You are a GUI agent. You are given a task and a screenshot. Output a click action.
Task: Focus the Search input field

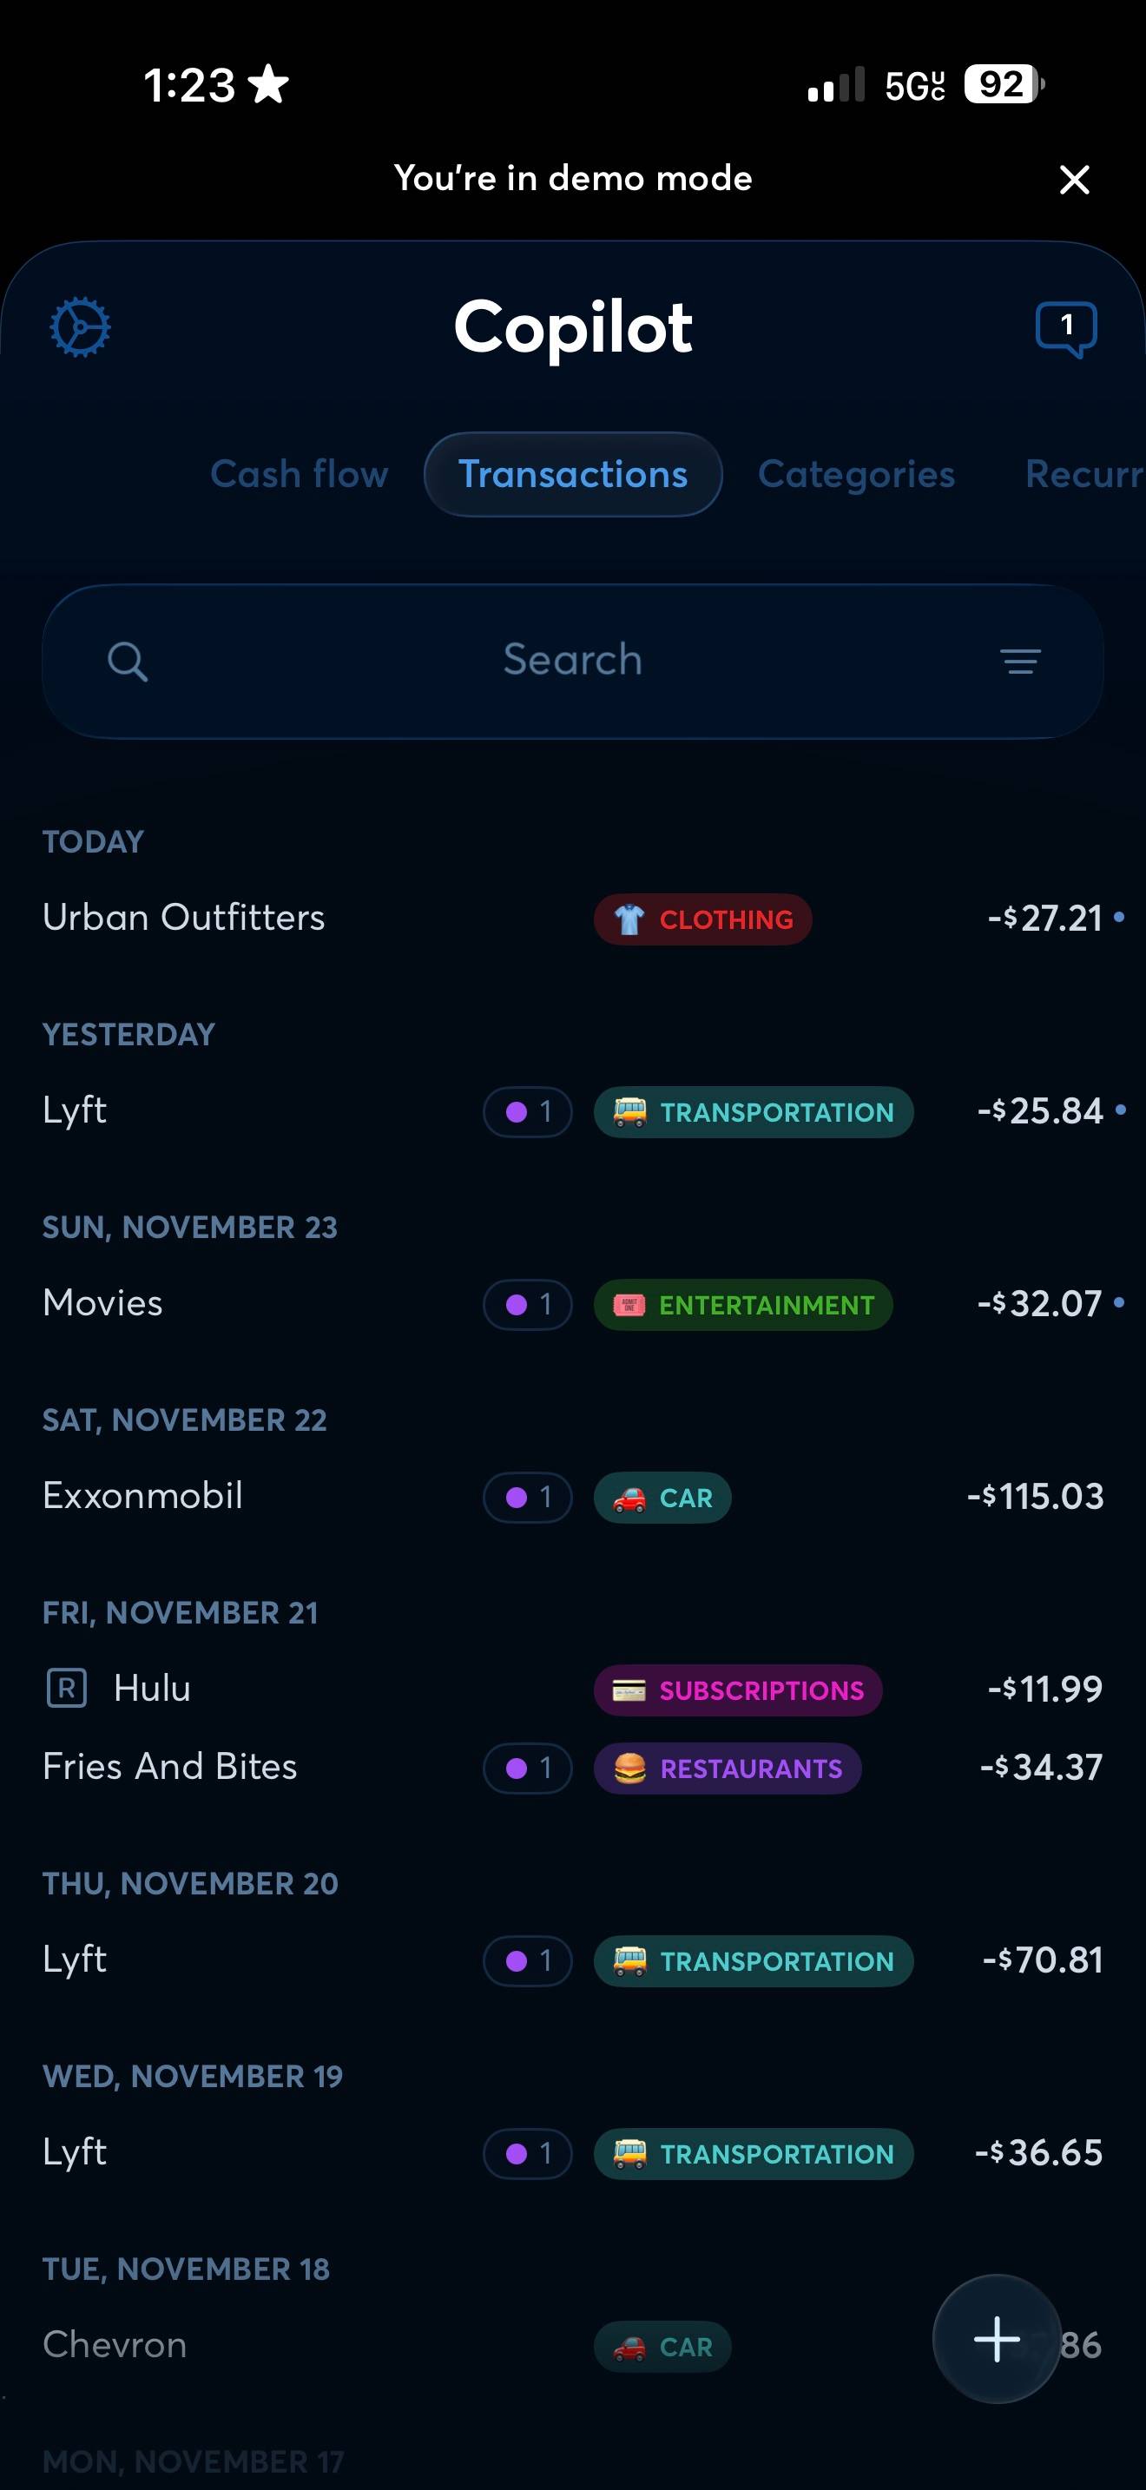573,662
